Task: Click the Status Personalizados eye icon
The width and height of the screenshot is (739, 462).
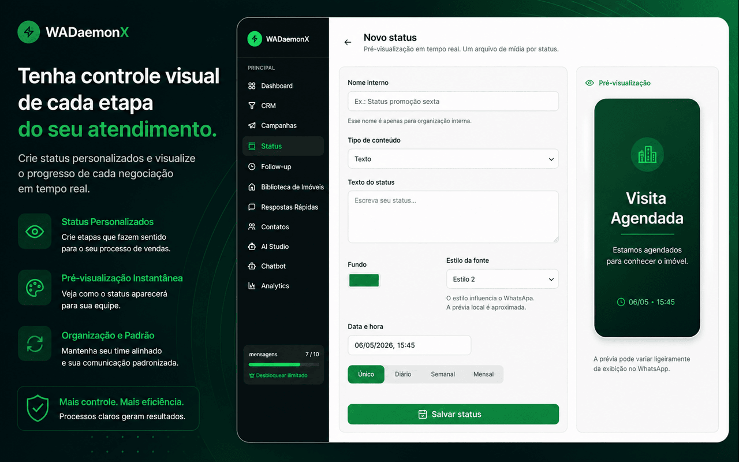Action: pos(35,232)
